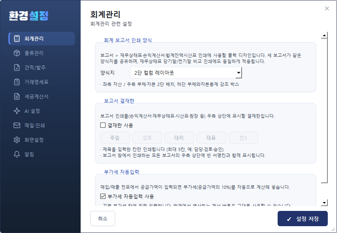Open the 알림 label in sidebar
This screenshot has width=337, height=233.
29,154
